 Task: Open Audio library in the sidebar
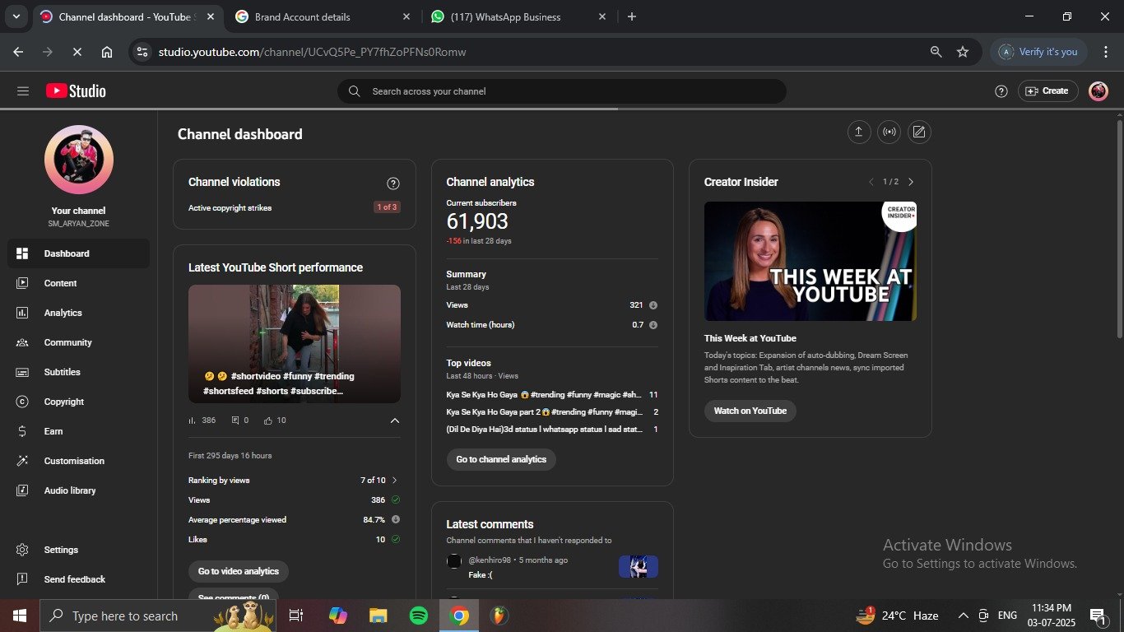pos(78,490)
